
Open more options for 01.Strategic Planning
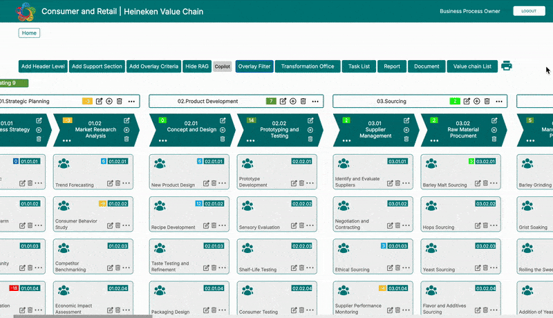pyautogui.click(x=131, y=101)
